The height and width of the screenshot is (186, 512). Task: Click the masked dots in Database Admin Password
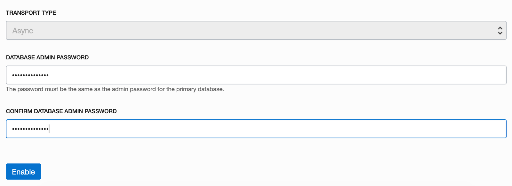tap(30, 75)
